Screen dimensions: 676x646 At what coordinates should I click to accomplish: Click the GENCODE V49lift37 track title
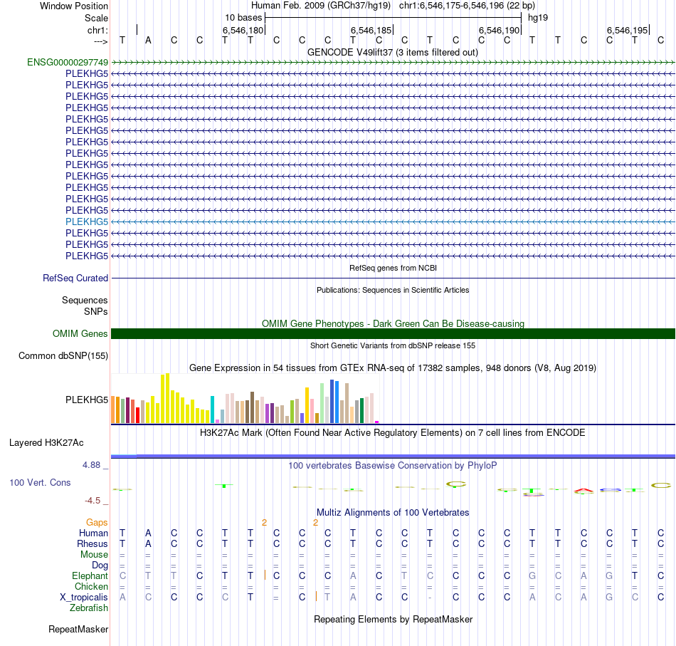coord(392,53)
